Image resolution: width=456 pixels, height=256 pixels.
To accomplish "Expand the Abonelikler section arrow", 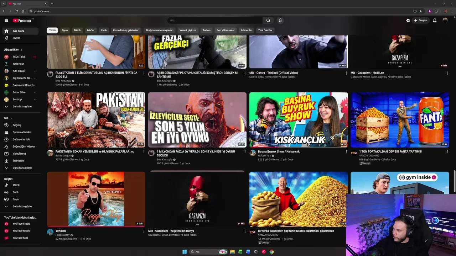I will [21, 50].
